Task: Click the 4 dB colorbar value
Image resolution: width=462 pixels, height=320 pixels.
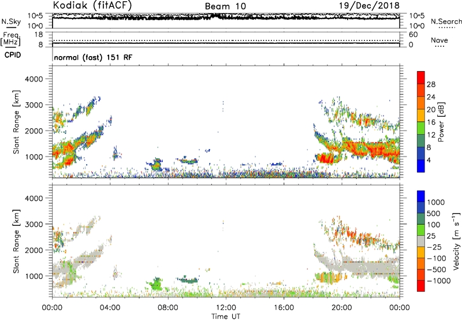Action: pos(429,160)
